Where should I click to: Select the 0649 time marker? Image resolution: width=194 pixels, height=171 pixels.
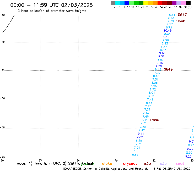[168, 69]
